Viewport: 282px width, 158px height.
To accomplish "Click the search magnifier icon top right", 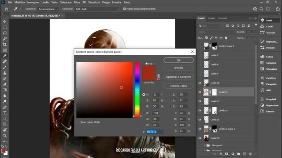I will [x=261, y=9].
